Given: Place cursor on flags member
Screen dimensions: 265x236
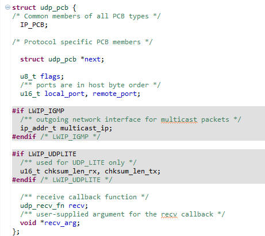Looking at the screenshot, I should tap(50, 76).
